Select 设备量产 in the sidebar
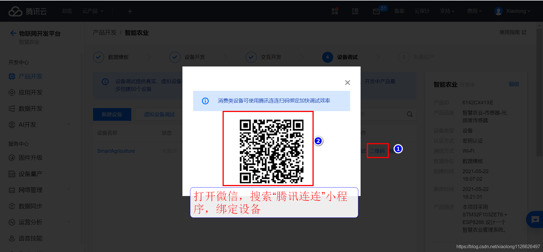Viewport: 543px width, 252px height. (x=30, y=174)
